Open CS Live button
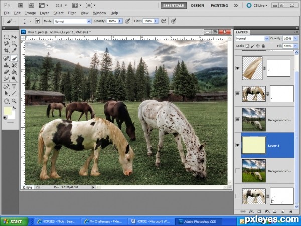 [x=257, y=5]
